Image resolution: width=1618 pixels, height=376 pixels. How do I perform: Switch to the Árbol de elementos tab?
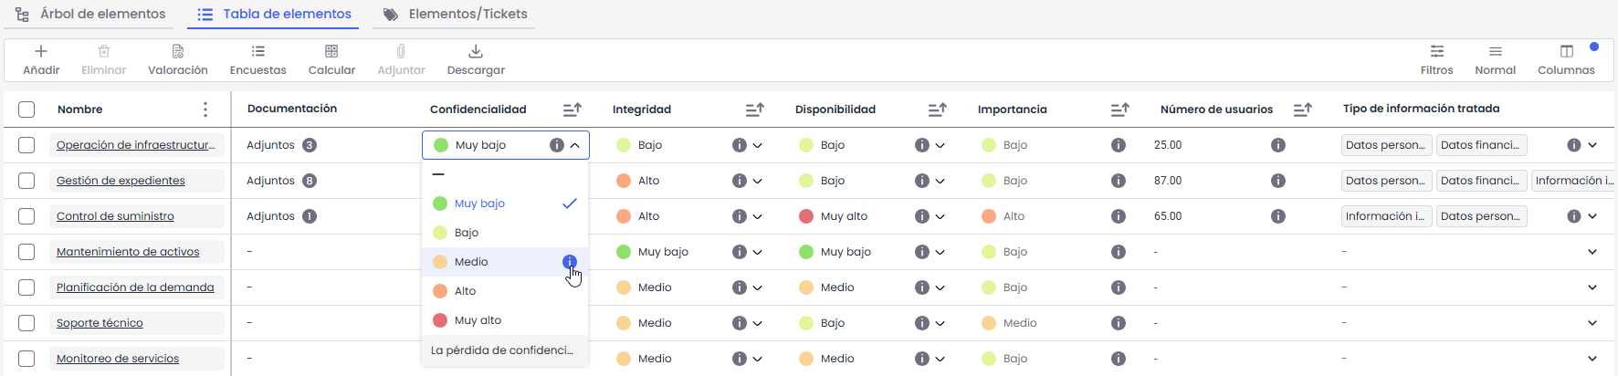coord(91,15)
